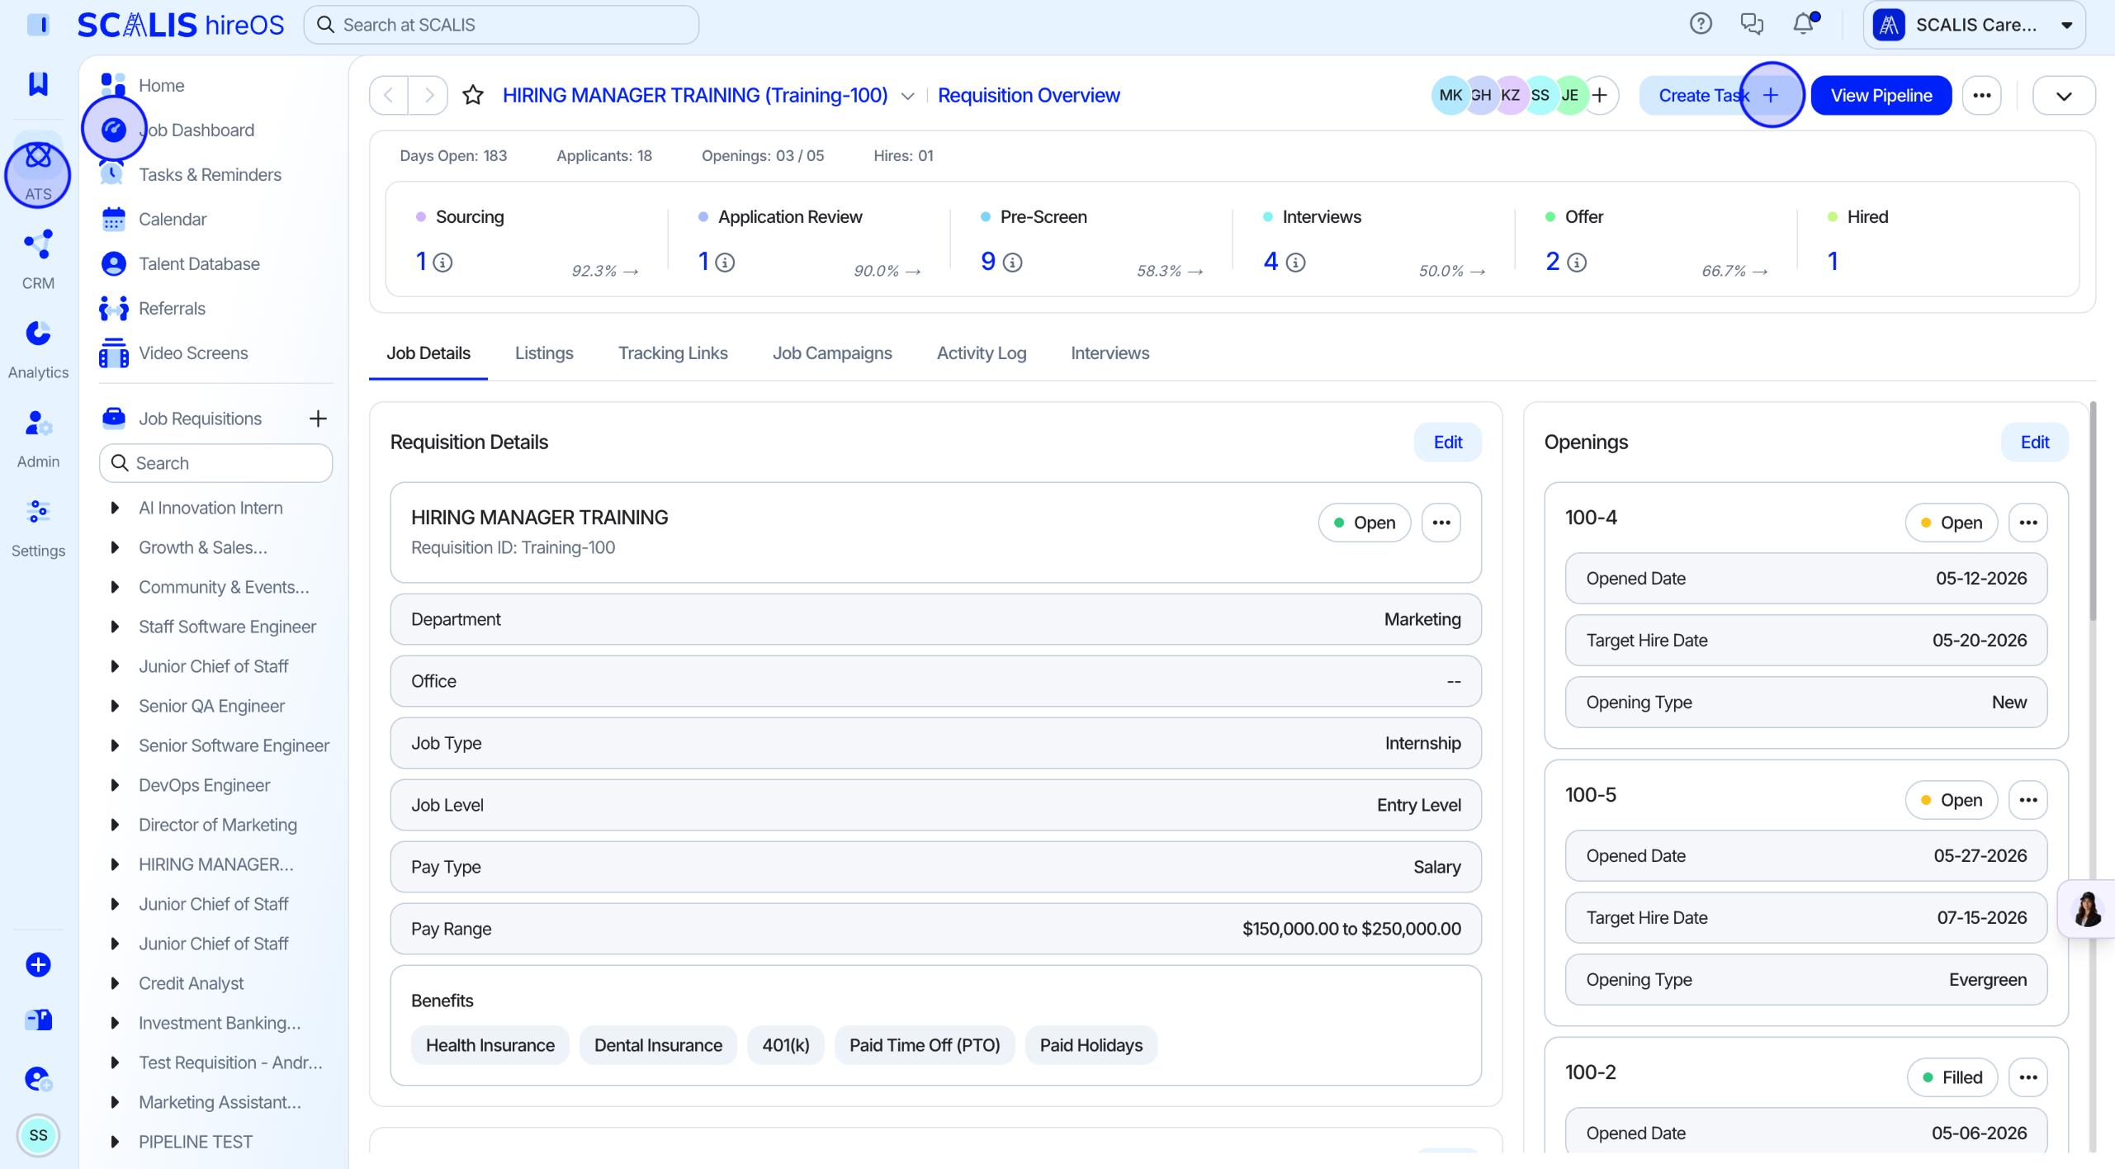Open the Analytics module
Viewport: 2115px width, 1169px height.
[x=38, y=349]
